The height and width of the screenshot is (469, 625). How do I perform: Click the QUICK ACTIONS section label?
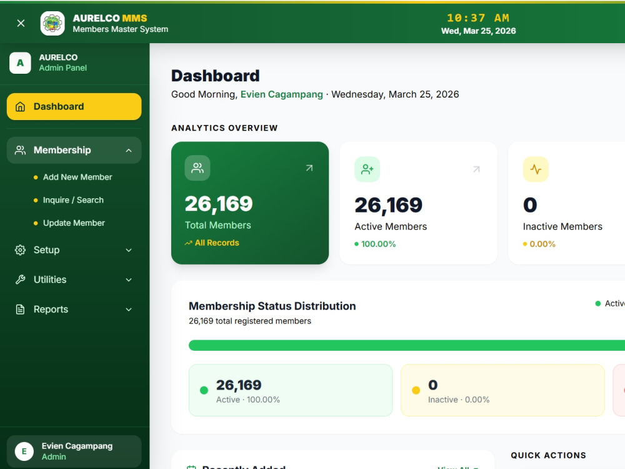click(x=549, y=455)
